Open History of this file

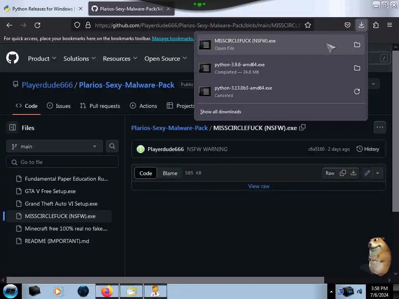click(368, 149)
